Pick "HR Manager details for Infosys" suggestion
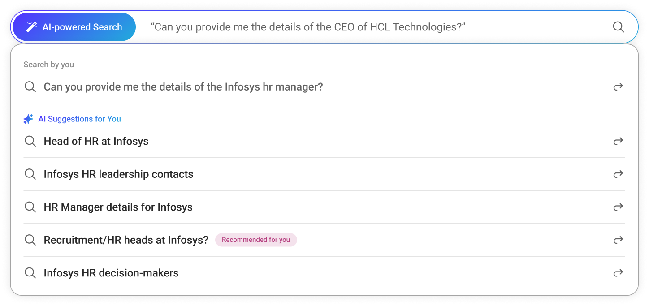This screenshot has width=649, height=306. click(x=118, y=207)
